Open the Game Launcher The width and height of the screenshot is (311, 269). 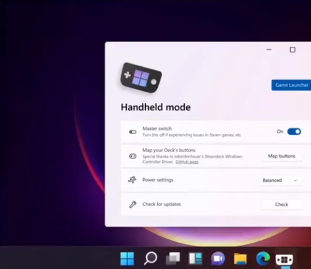pyautogui.click(x=291, y=85)
